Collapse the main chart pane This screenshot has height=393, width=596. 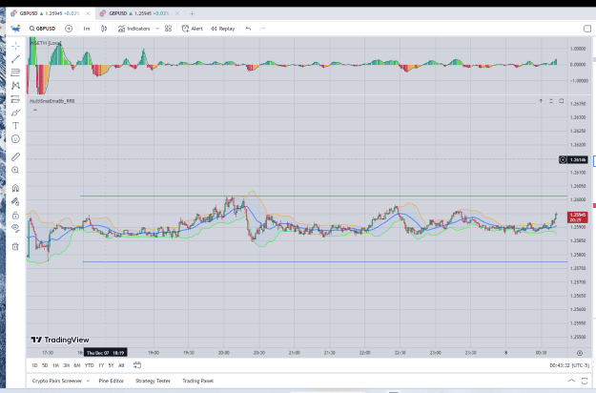pos(551,101)
